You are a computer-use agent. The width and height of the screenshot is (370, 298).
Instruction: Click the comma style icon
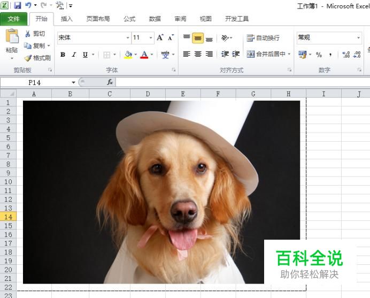coord(330,55)
